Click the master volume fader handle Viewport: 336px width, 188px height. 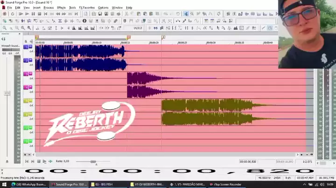pyautogui.click(x=7, y=93)
